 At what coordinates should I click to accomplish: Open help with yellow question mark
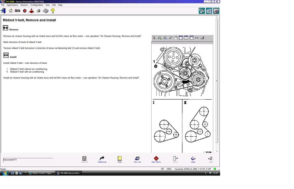53,11
